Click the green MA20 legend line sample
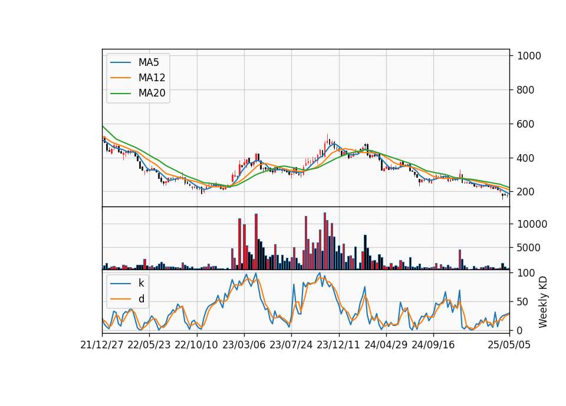Screen dimensions: 566x406 (120, 94)
